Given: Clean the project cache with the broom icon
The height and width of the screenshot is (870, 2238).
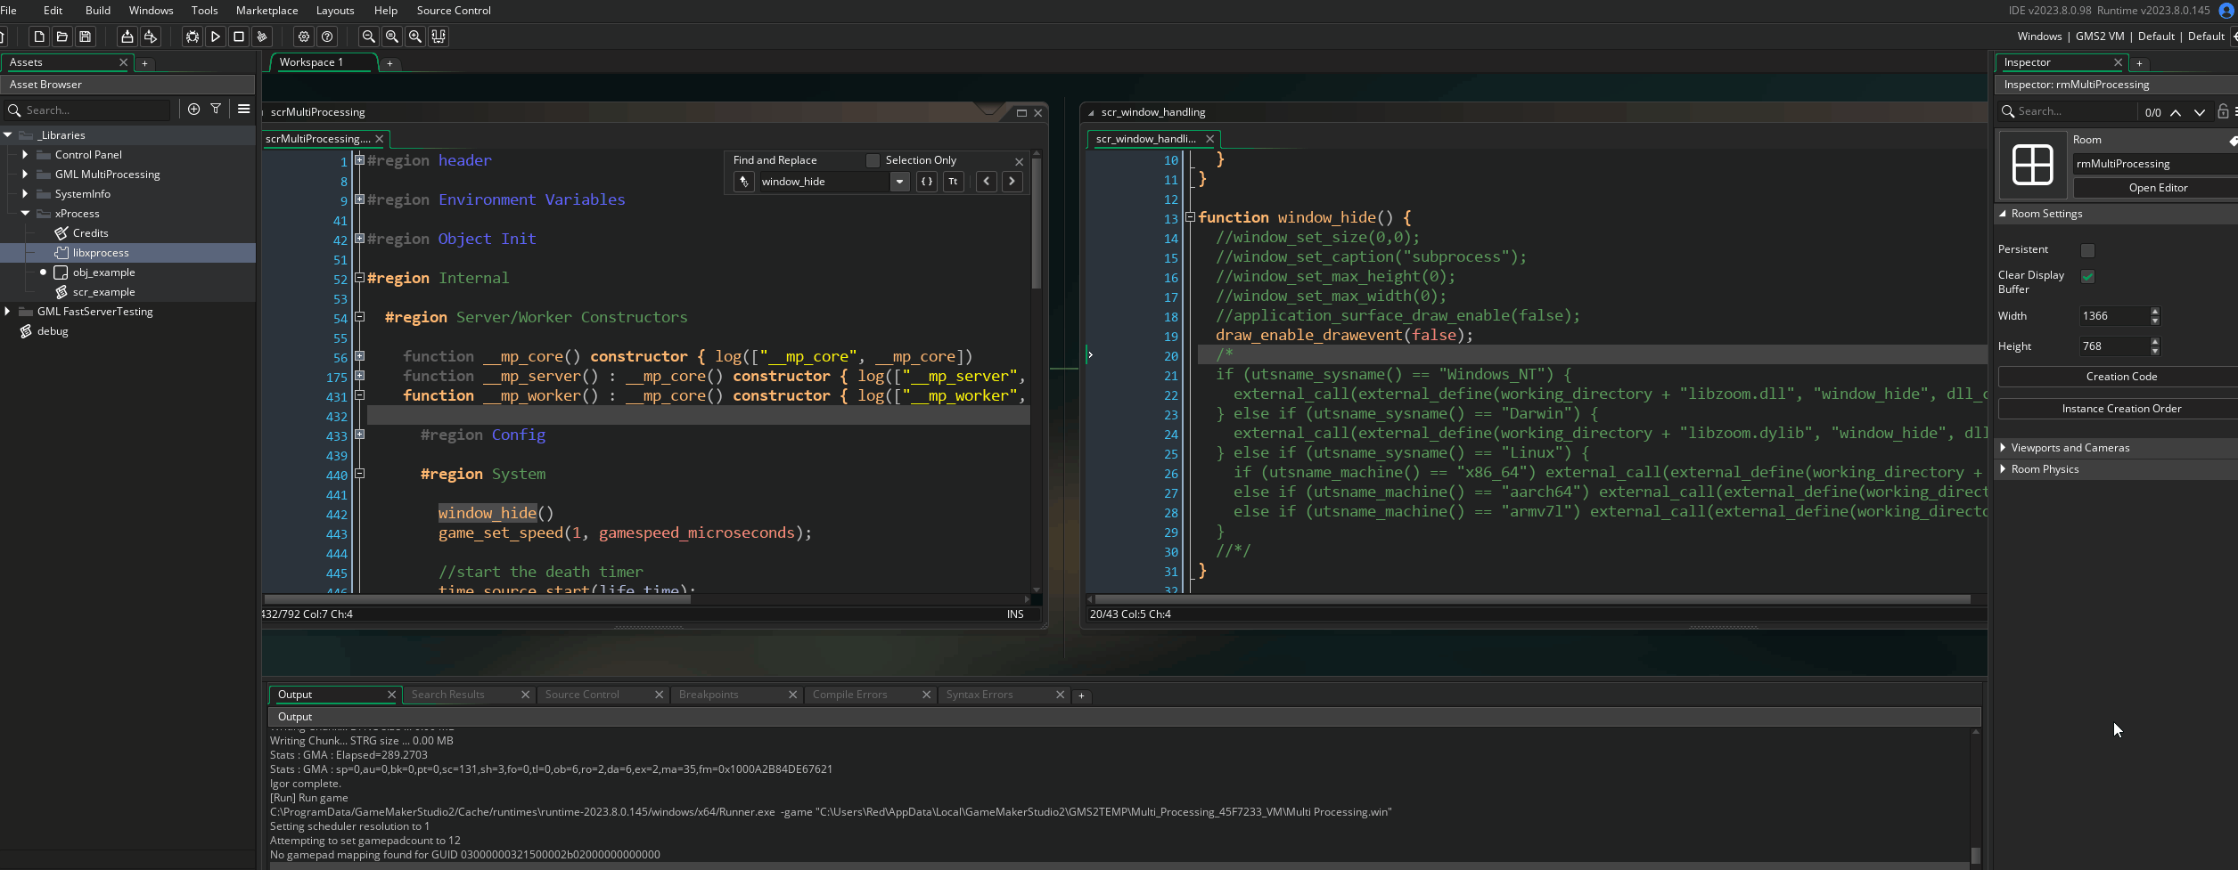Looking at the screenshot, I should tap(261, 37).
